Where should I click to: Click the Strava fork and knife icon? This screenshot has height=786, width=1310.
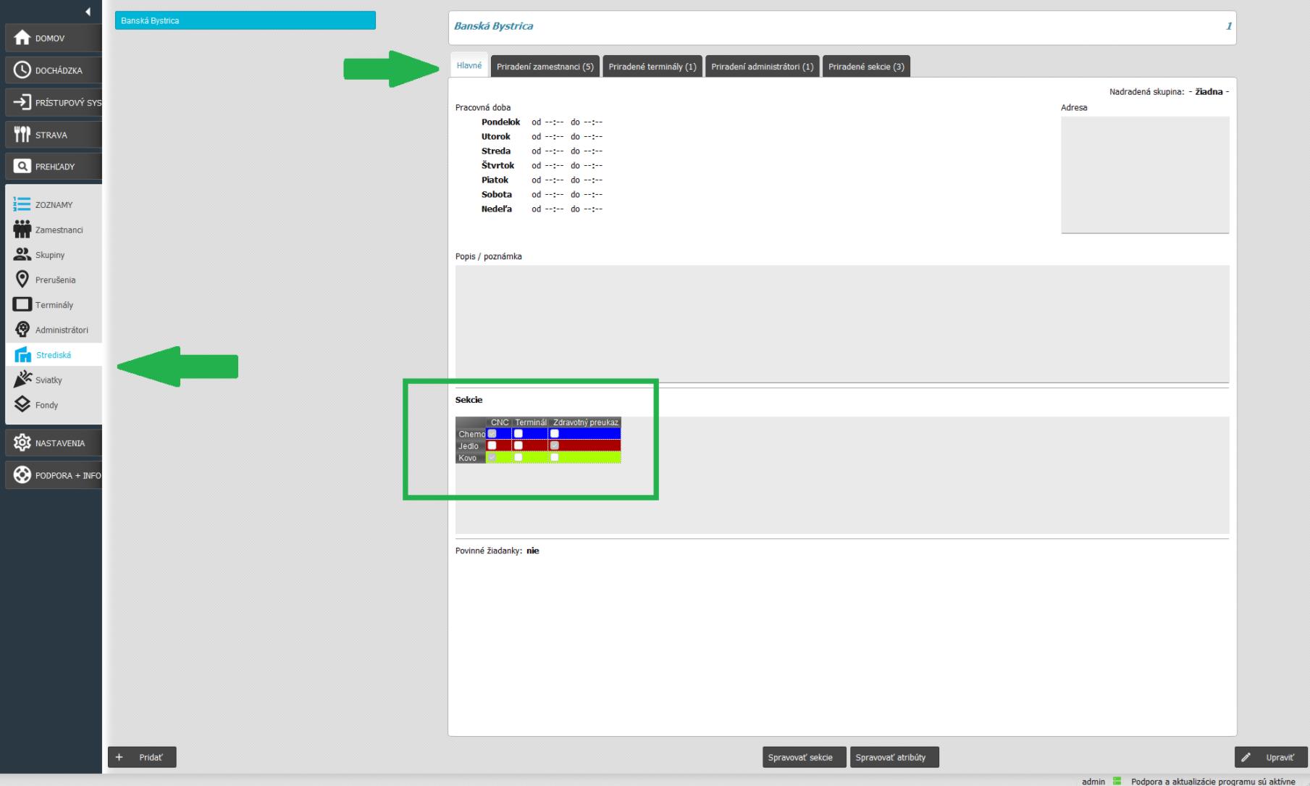[22, 135]
